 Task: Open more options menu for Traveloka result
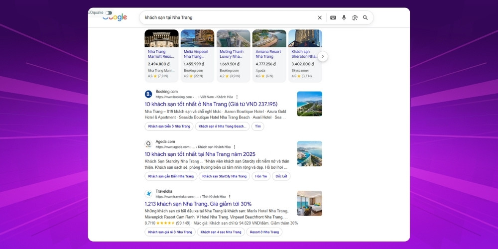click(230, 197)
